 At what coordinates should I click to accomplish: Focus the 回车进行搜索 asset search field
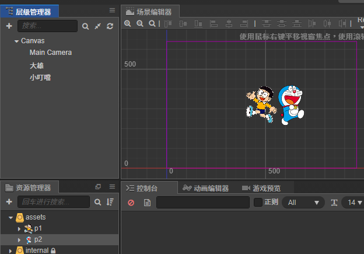coord(54,201)
